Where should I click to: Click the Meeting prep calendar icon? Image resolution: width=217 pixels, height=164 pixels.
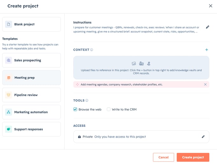coord(9,78)
